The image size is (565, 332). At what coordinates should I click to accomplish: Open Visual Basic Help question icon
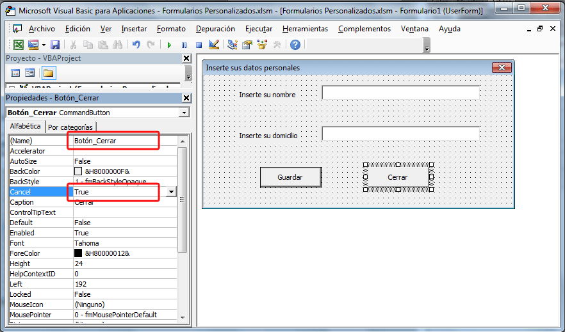click(x=295, y=45)
